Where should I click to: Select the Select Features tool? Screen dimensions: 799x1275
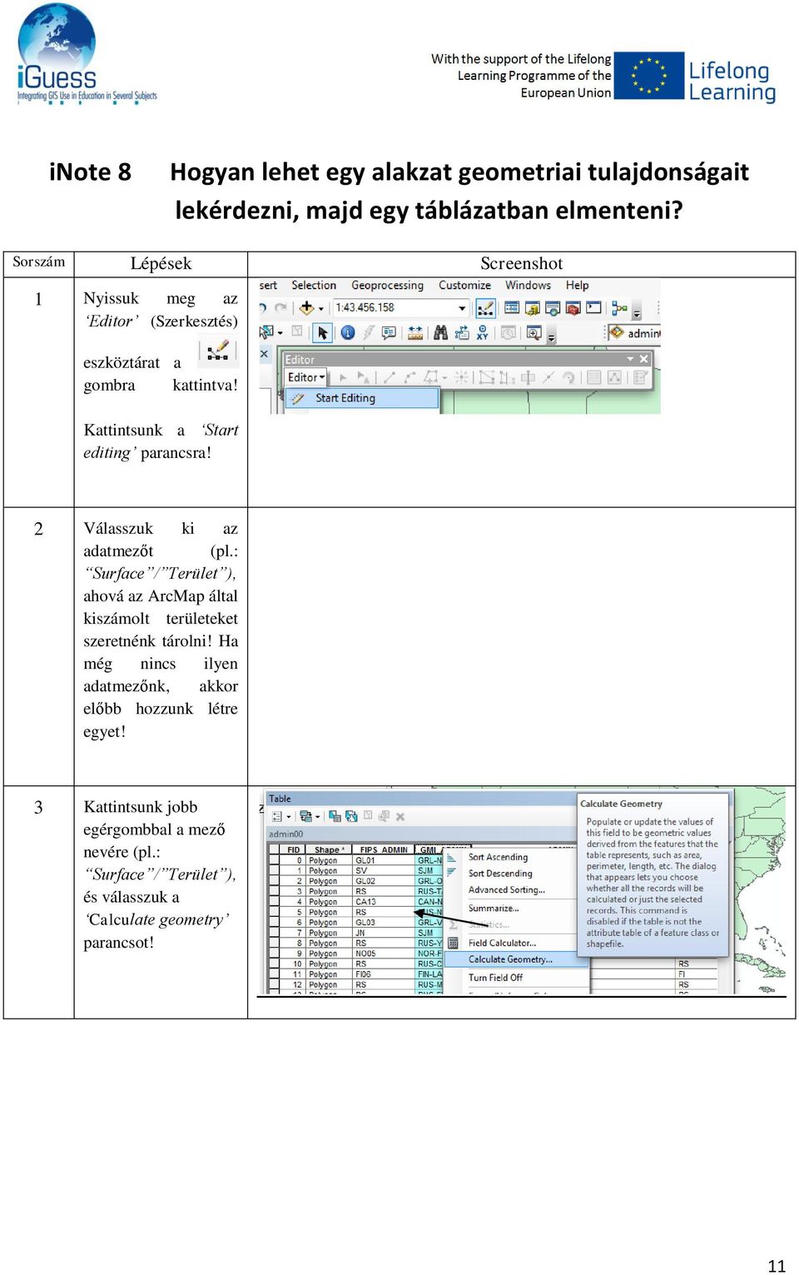[266, 332]
